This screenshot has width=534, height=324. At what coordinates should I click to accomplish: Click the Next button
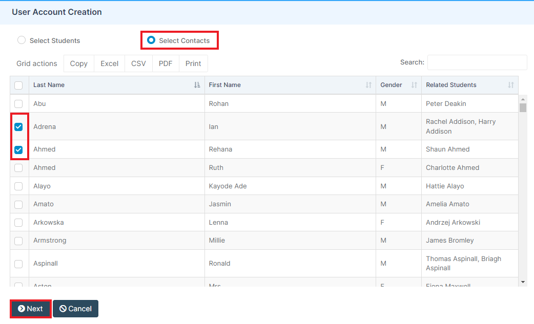[x=31, y=309]
